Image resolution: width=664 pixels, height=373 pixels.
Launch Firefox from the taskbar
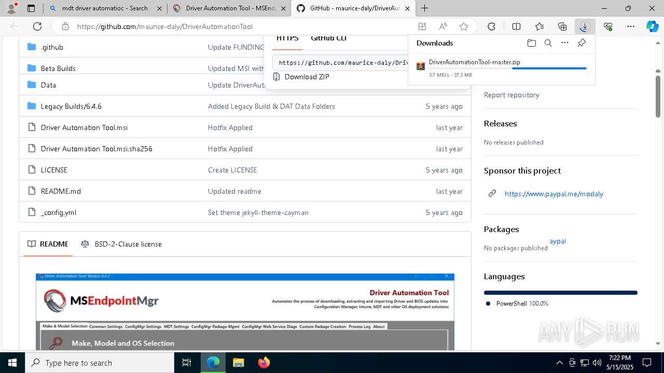(x=264, y=363)
